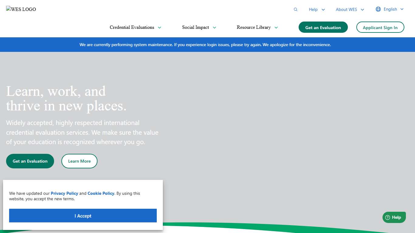415x233 pixels.
Task: Open the Help chat bubble widget
Action: [x=394, y=217]
